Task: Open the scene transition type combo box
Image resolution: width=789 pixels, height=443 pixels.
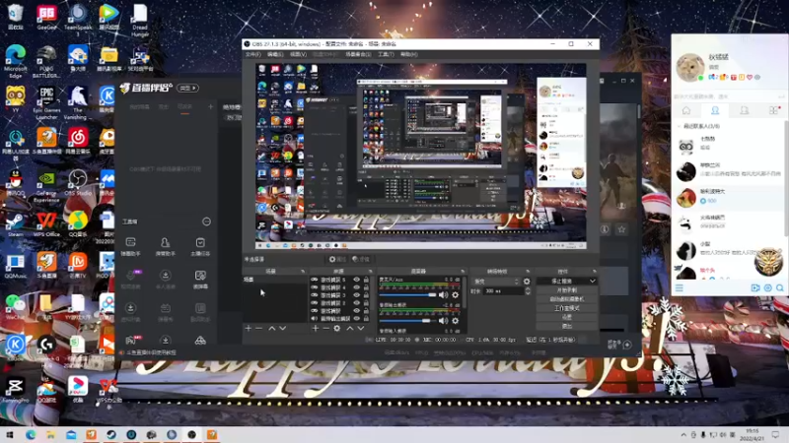Action: coord(496,282)
